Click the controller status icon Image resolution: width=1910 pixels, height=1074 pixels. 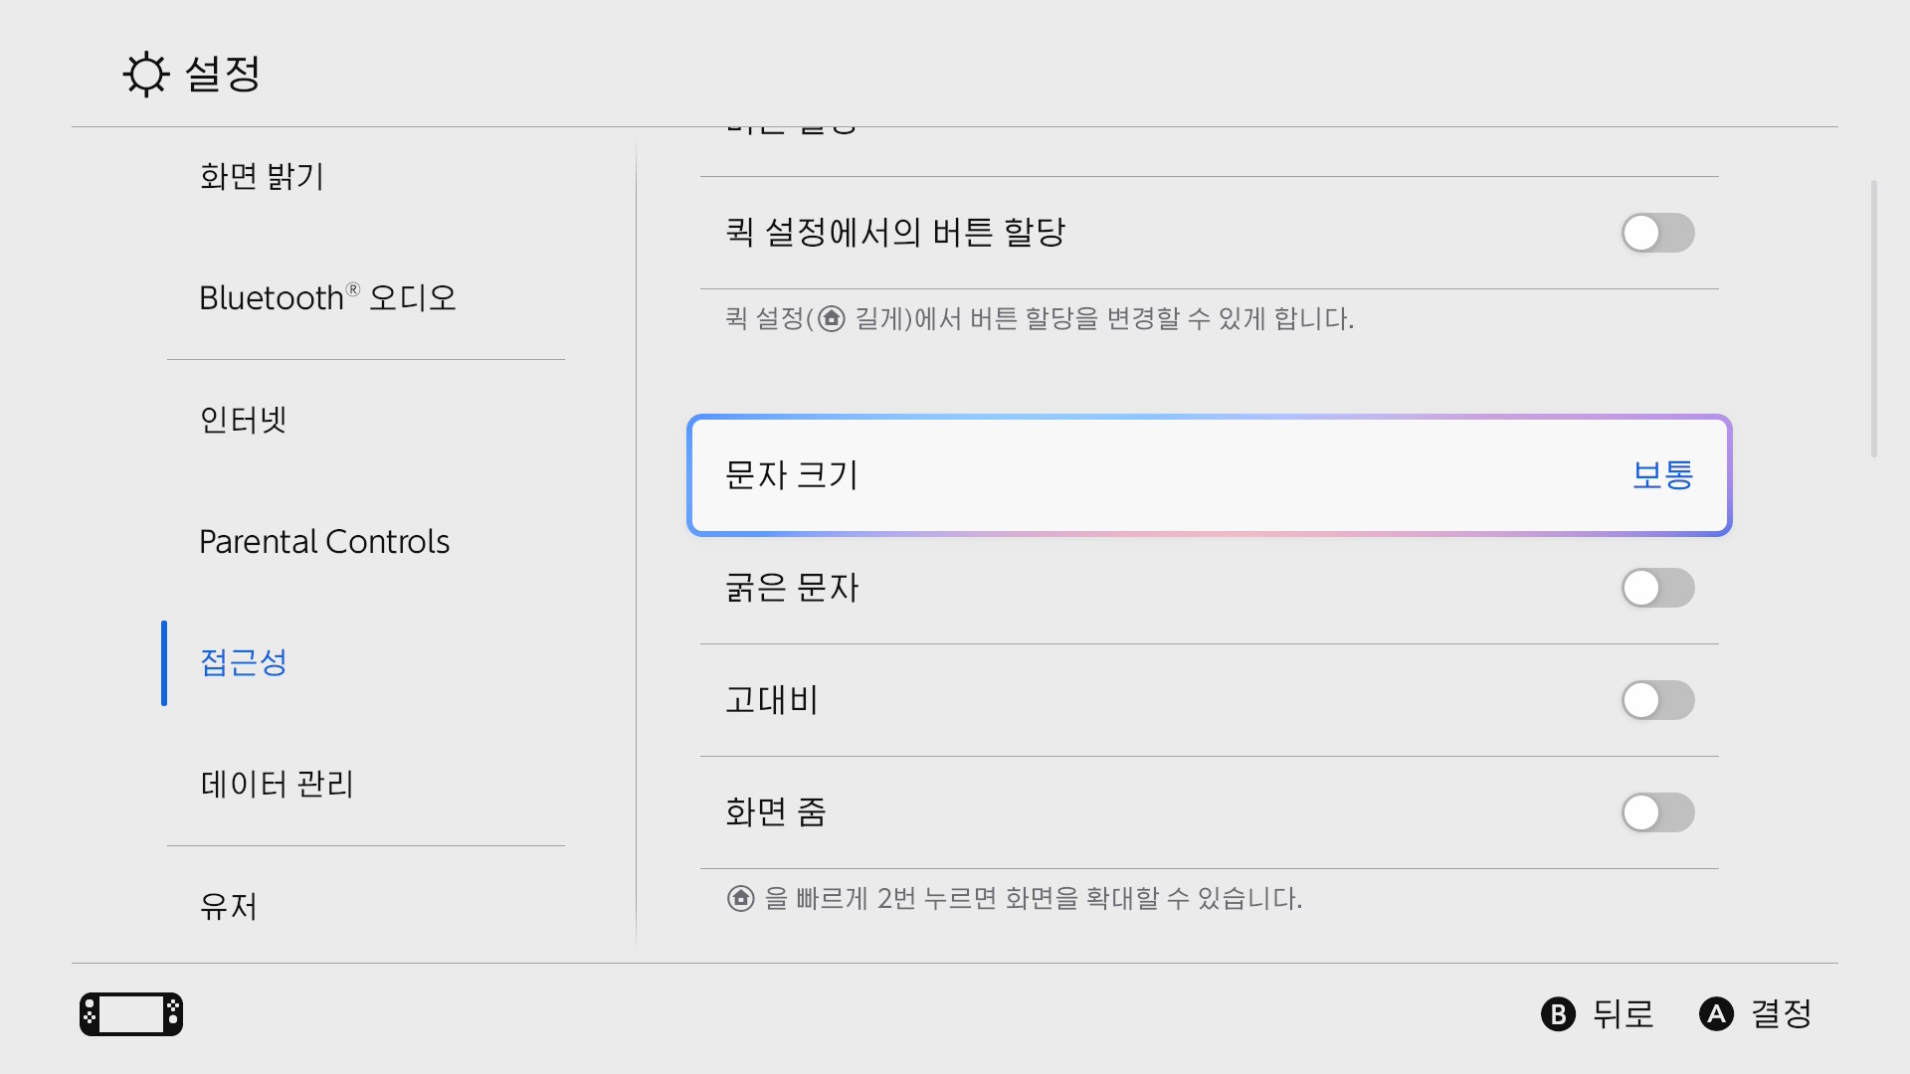pos(130,1013)
